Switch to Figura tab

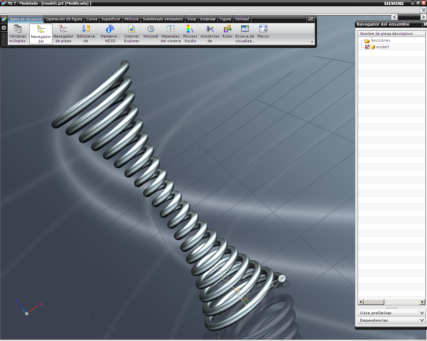pos(226,19)
